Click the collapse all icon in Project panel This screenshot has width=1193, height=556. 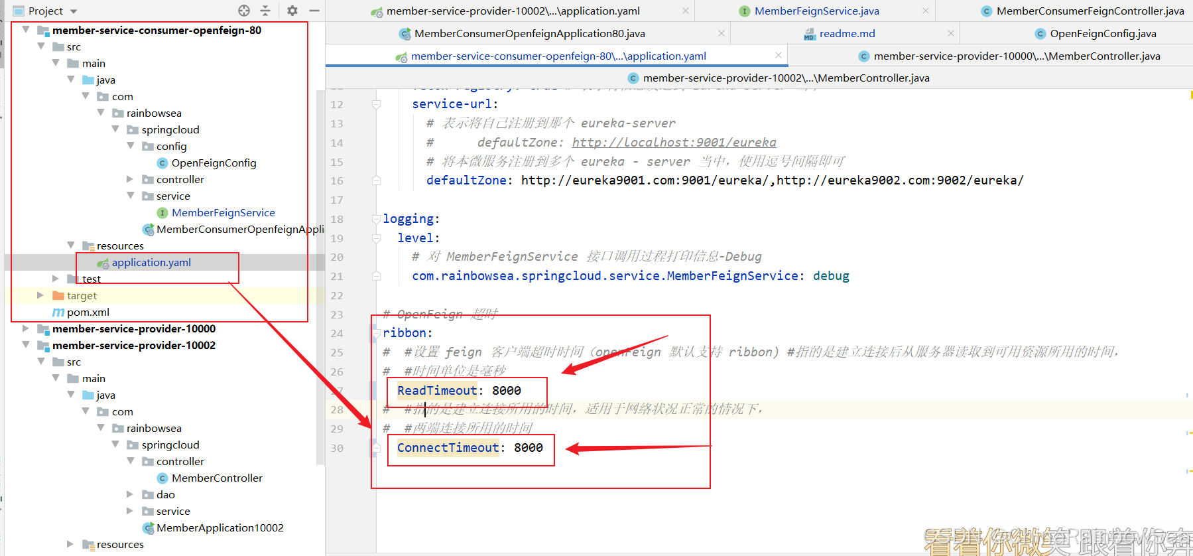[265, 11]
